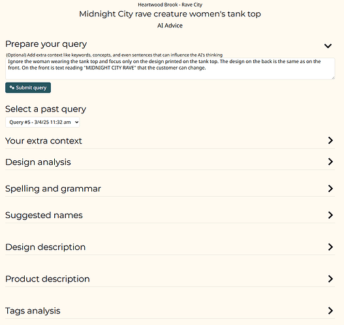Open the past query dropdown Query #5
Screen dimensions: 344x325
pos(42,122)
